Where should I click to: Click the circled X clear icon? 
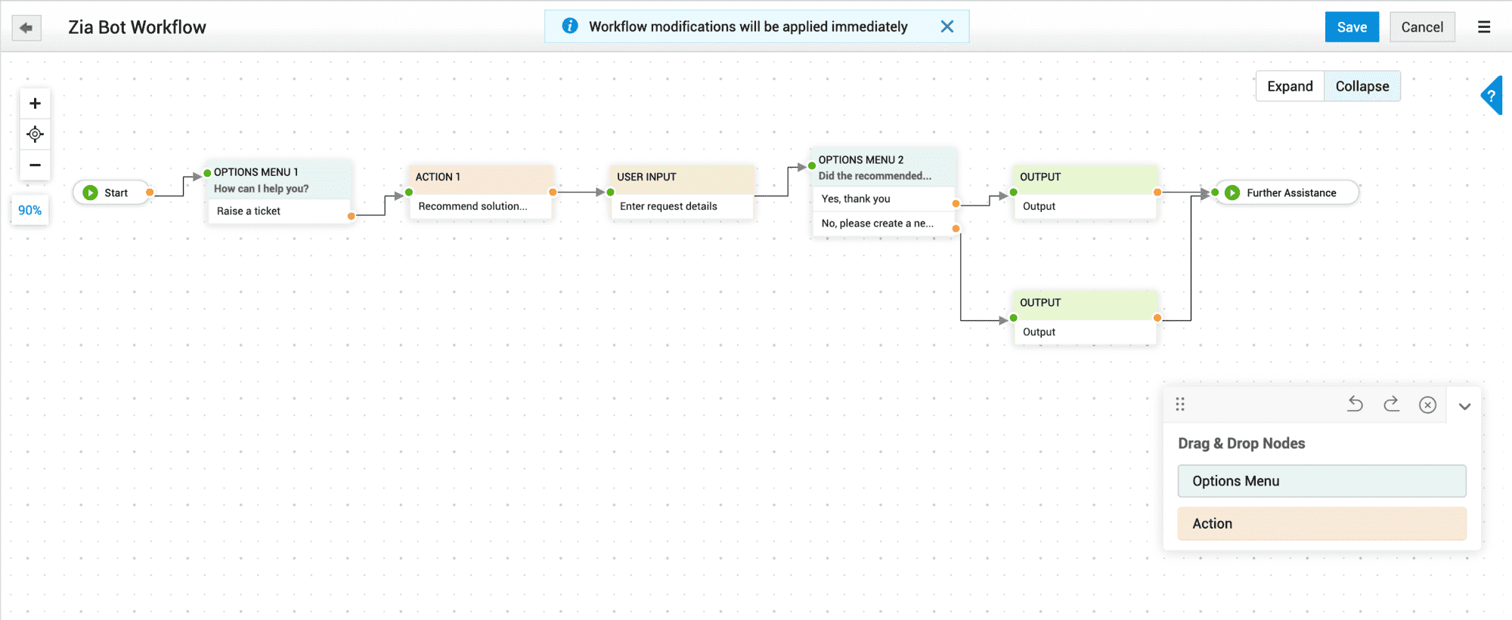pyautogui.click(x=1427, y=406)
